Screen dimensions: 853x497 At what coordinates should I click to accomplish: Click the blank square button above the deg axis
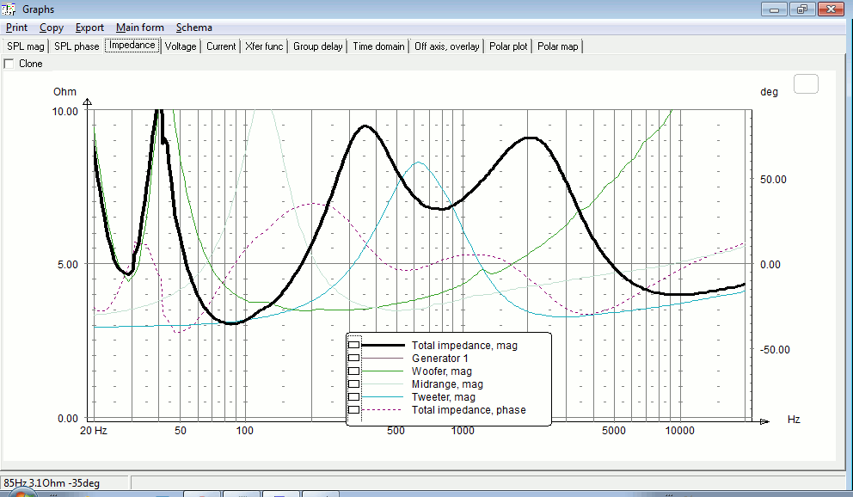point(806,83)
